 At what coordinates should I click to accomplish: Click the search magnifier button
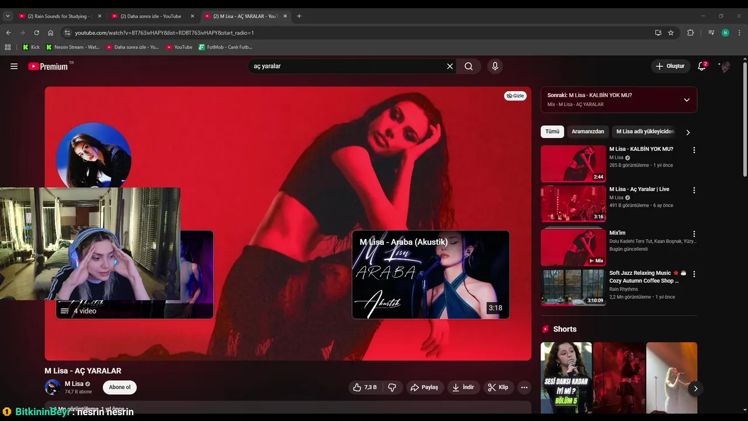coord(469,66)
